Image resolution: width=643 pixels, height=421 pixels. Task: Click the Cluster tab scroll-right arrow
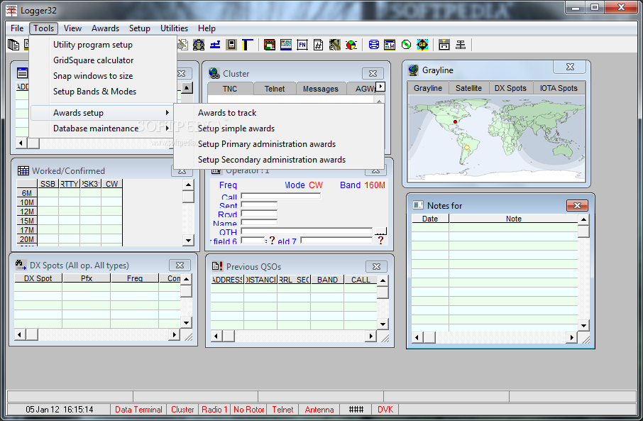381,87
